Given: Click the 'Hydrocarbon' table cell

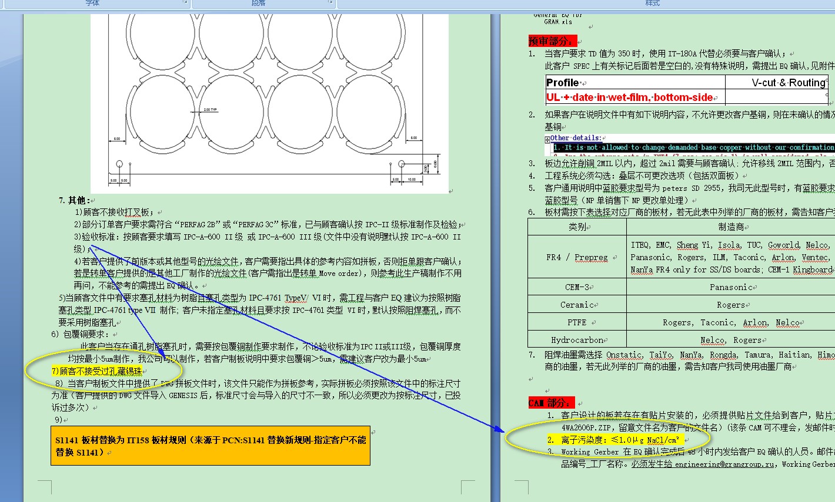Looking at the screenshot, I should 577,340.
